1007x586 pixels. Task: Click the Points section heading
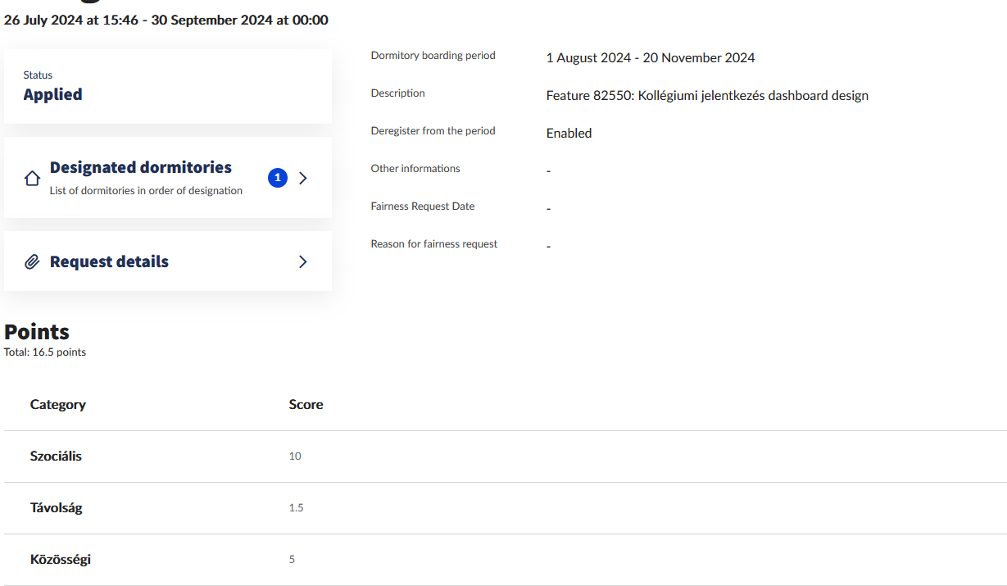[x=37, y=332]
